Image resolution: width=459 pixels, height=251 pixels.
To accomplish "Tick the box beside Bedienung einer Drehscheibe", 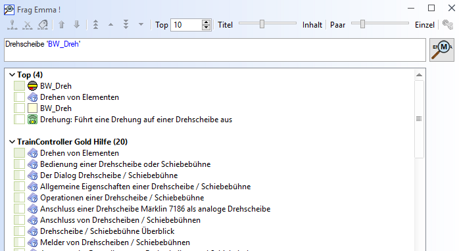I will [x=19, y=164].
